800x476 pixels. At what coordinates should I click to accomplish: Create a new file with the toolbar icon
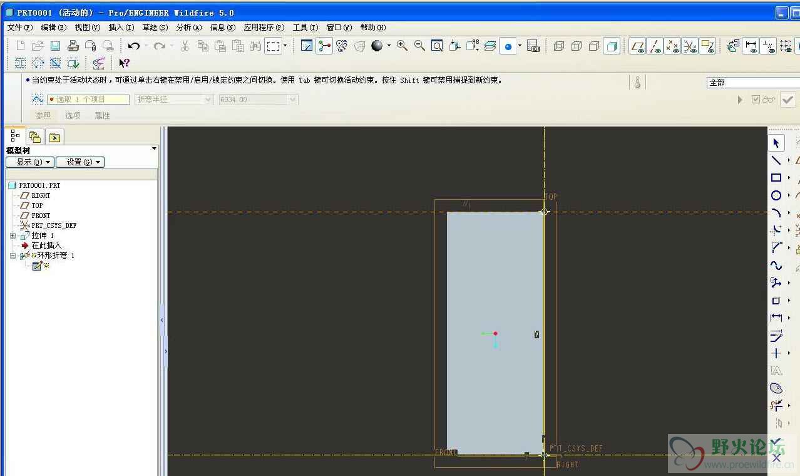pos(21,46)
